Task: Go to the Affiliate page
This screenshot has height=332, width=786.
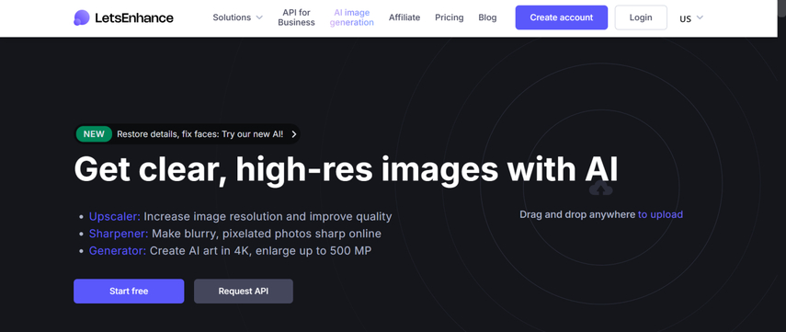Action: [404, 17]
